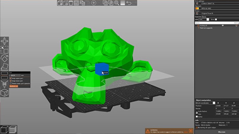Open the Paint-on supports tool
The image size is (239, 134).
4,84
